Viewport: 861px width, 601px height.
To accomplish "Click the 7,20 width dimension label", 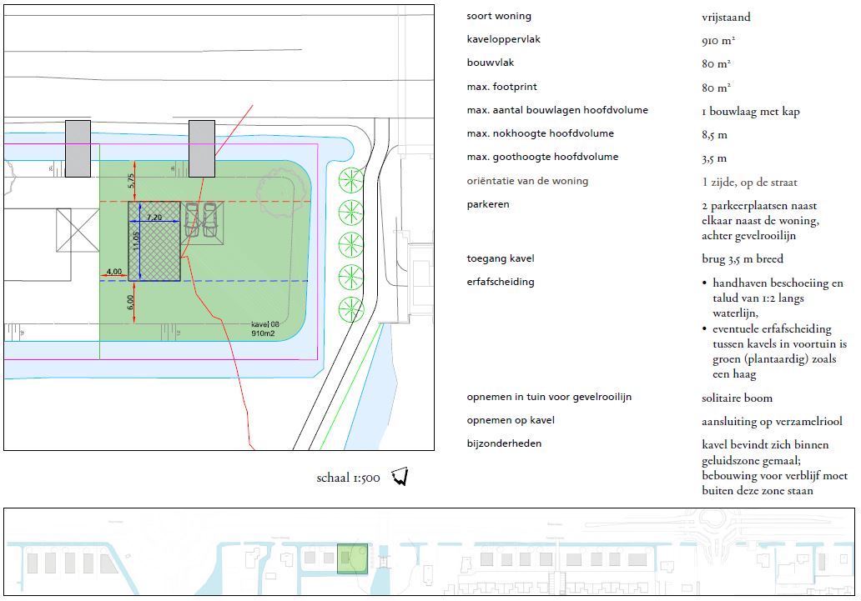I will (x=154, y=217).
